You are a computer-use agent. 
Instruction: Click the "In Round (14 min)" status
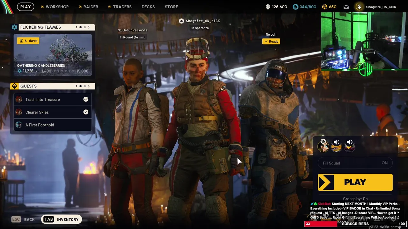point(133,37)
